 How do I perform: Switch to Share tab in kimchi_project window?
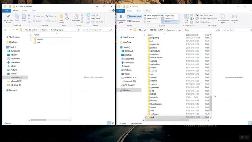coord(25,11)
